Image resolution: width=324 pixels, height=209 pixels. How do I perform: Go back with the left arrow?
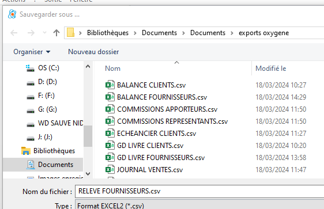click(x=14, y=33)
